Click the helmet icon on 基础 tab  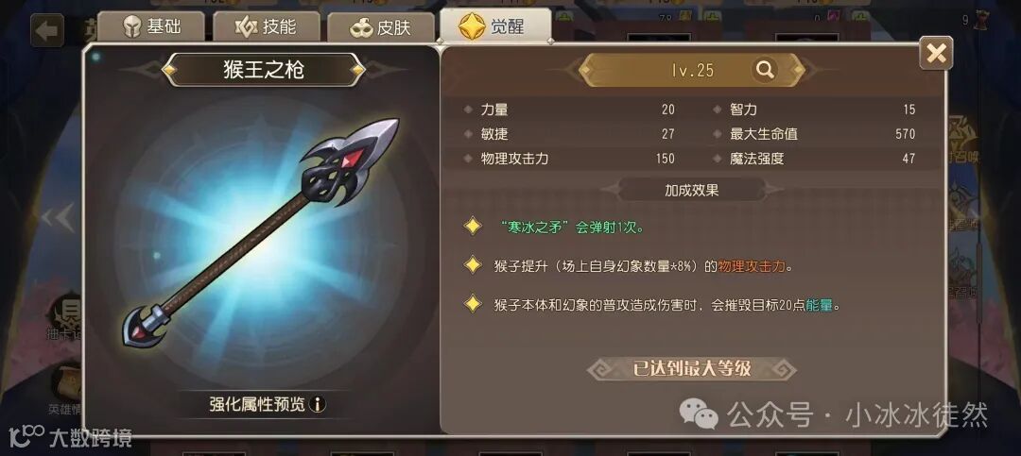pos(132,27)
